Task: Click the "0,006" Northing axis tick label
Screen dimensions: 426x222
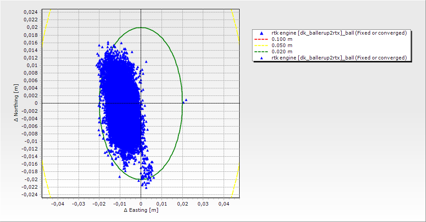Action: tap(31, 80)
